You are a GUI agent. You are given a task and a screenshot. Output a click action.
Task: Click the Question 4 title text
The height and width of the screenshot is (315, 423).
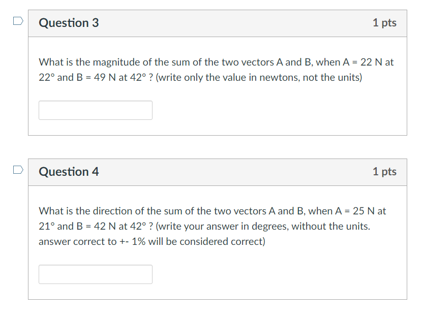pyautogui.click(x=69, y=172)
